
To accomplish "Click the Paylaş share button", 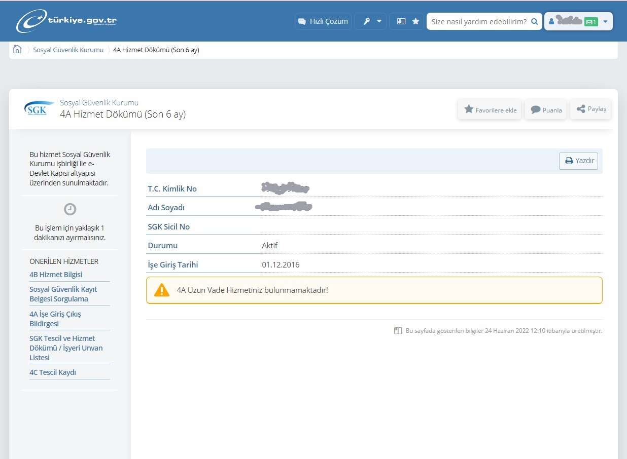I will 591,109.
